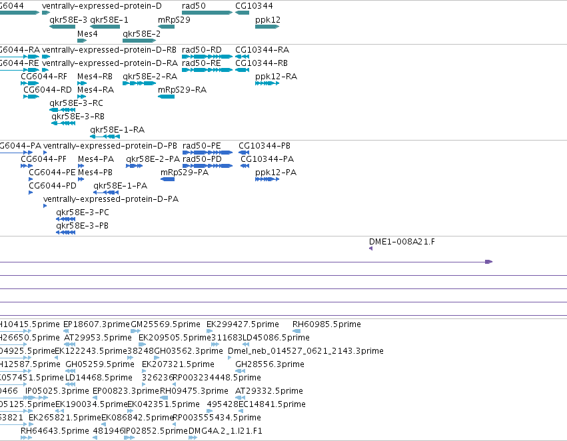Select the rad50-PE protein label
The image size is (567, 441).
coord(202,146)
